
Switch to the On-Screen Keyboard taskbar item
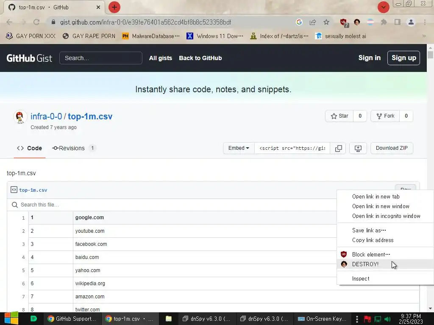[322, 319]
